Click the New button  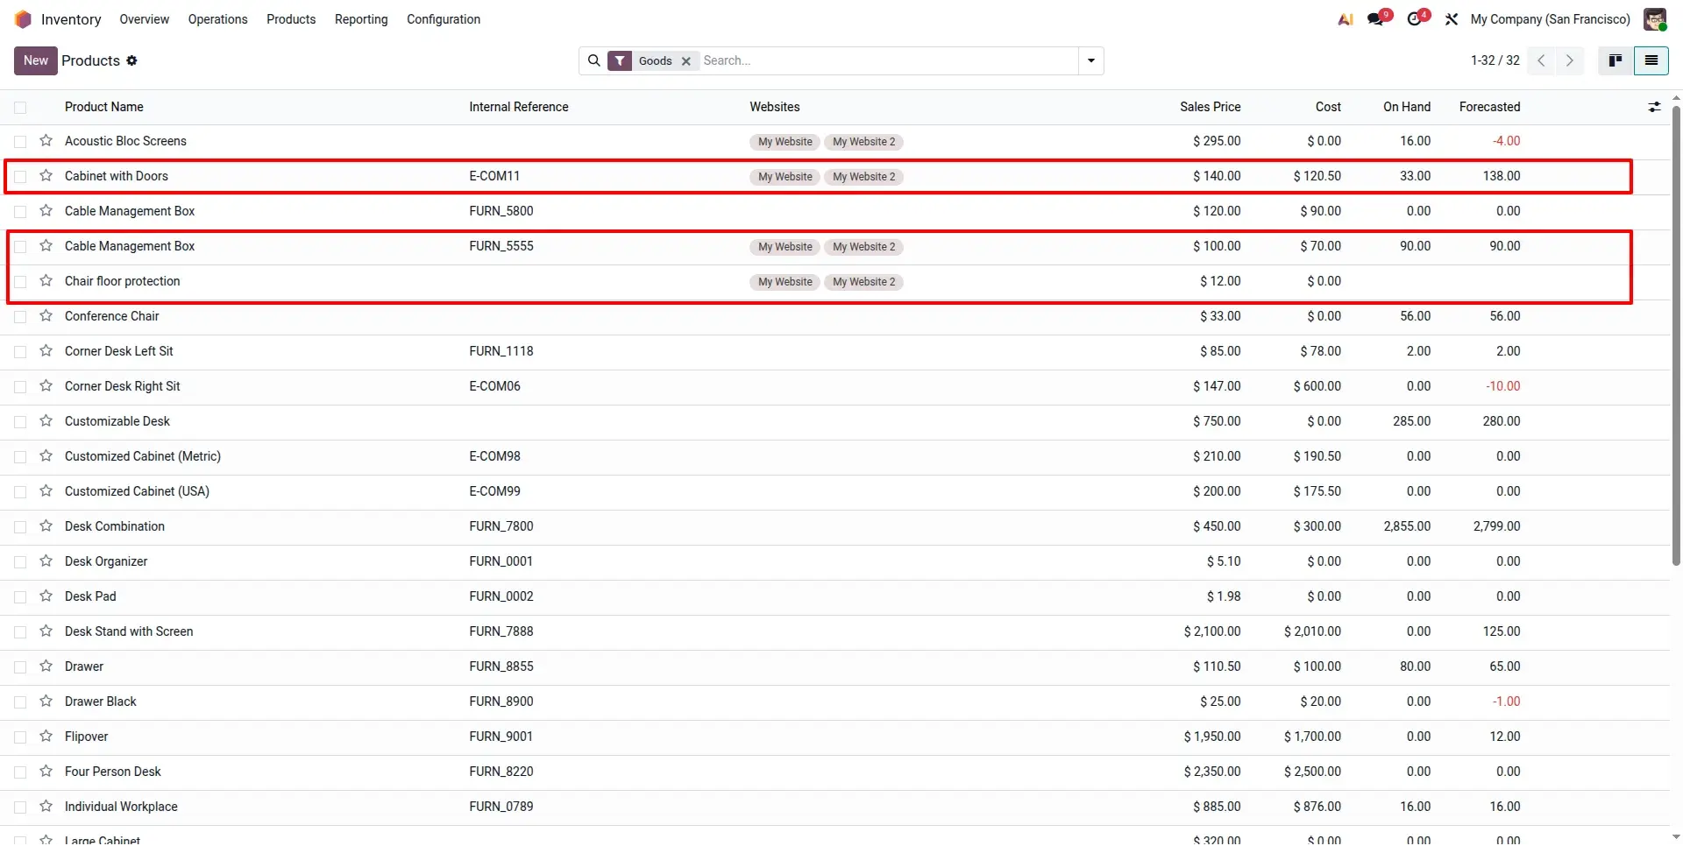pos(36,60)
